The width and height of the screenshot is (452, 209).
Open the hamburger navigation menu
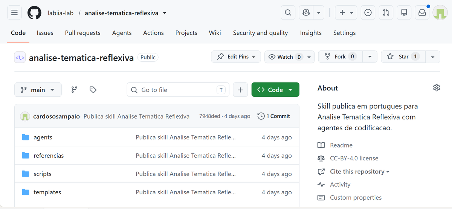tap(14, 13)
